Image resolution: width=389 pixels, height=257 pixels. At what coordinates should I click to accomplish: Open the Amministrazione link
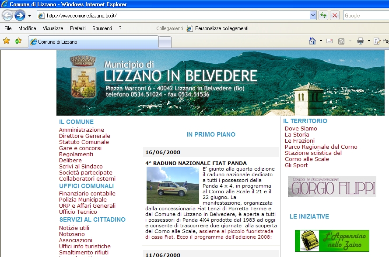coord(81,130)
